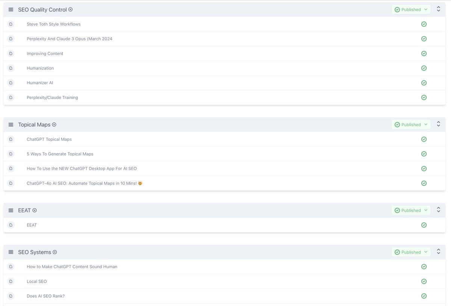Open Published dropdown for SEO Systems
451x306 pixels.
[411, 252]
